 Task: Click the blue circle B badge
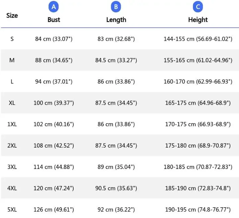[x=116, y=7]
